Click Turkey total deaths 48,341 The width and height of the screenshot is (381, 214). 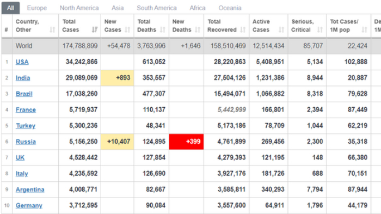pyautogui.click(x=156, y=125)
